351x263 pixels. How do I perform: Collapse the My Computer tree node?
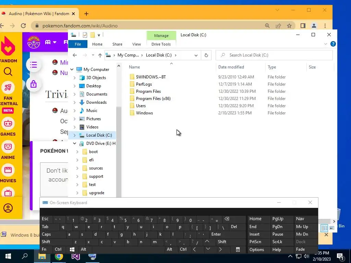[x=72, y=70]
